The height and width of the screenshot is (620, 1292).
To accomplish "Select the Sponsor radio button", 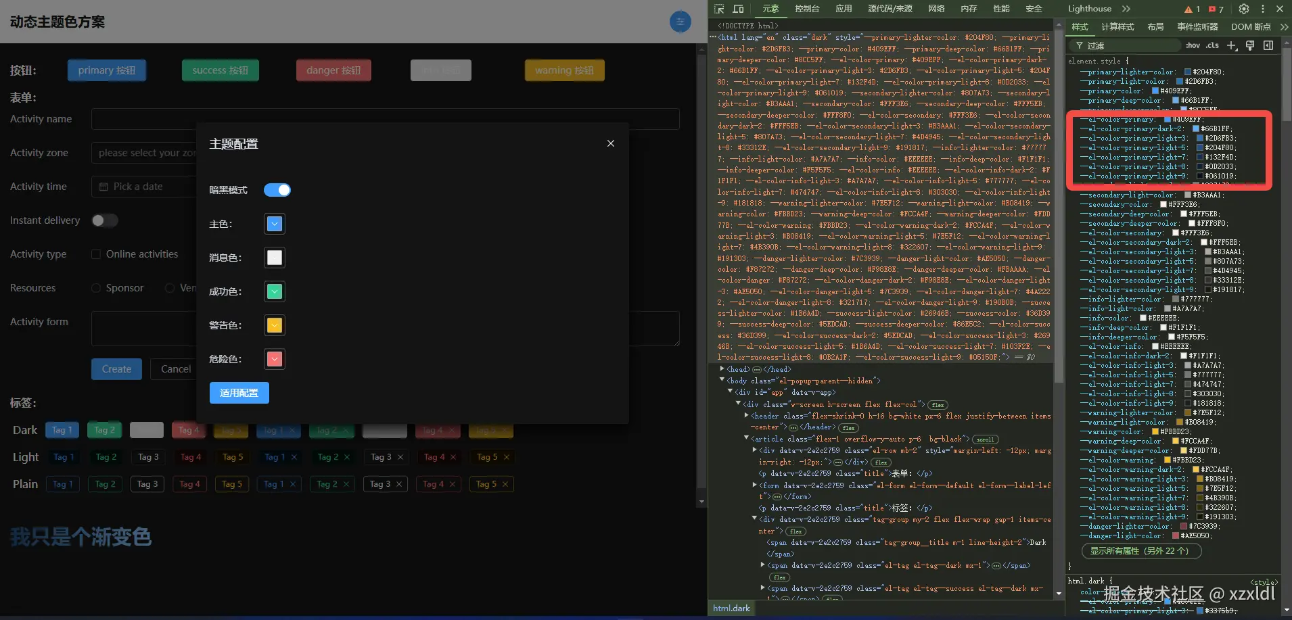I will [x=96, y=288].
